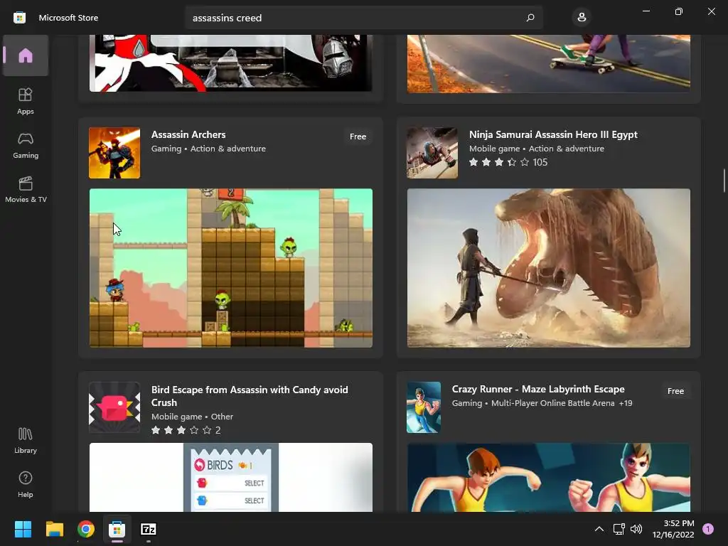Open Ninja Samurai Assassin Hero III Egypt icon
The image size is (728, 546).
[x=432, y=153]
